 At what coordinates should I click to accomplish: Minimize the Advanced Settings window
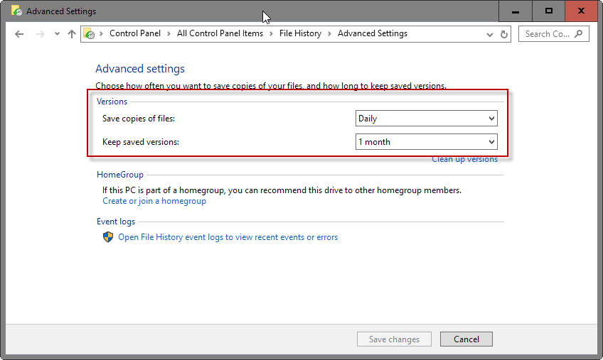click(x=516, y=11)
